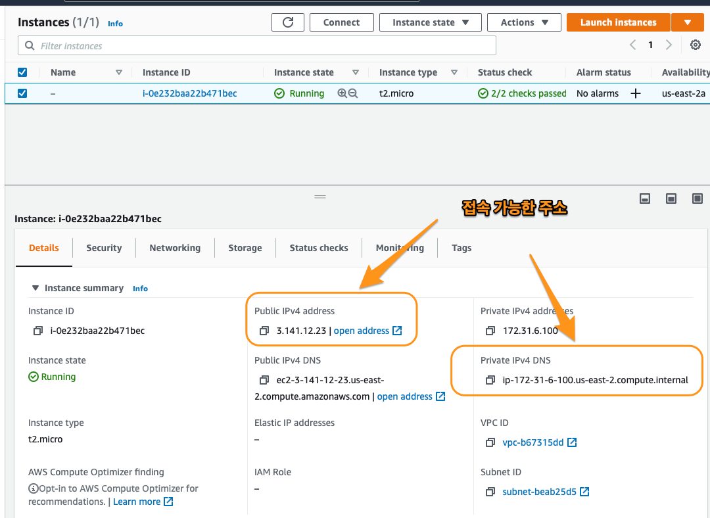Screen dimensions: 710x518
Task: Switch to the Networking tab
Action: (x=175, y=248)
